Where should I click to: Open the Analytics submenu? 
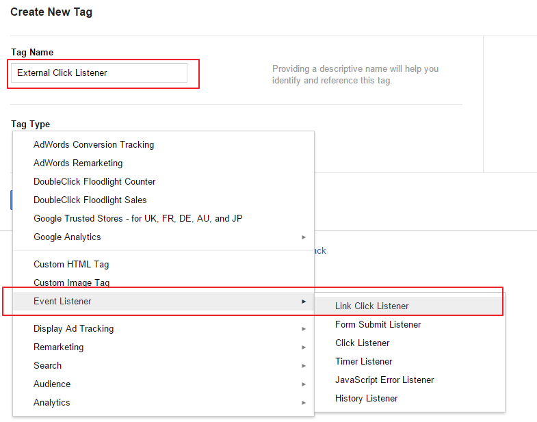(163, 403)
